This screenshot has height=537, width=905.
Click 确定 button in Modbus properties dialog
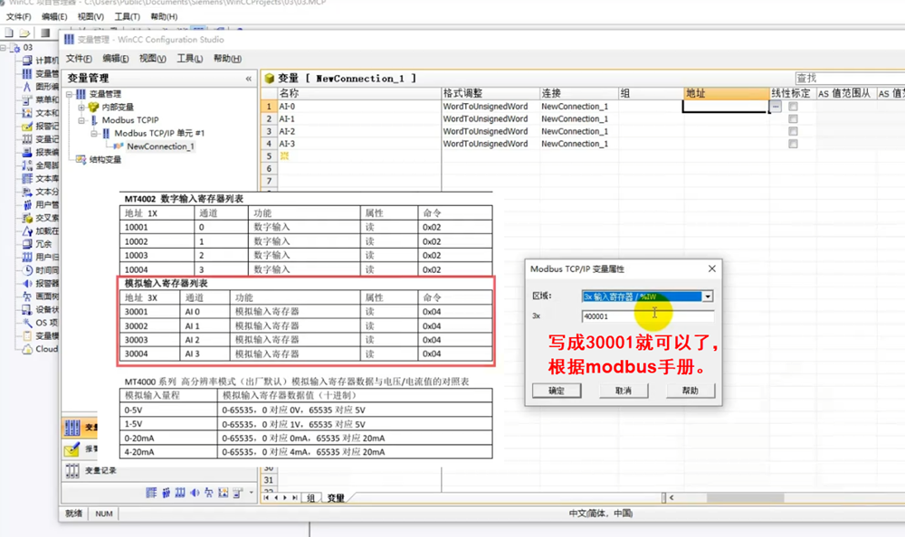(x=557, y=391)
